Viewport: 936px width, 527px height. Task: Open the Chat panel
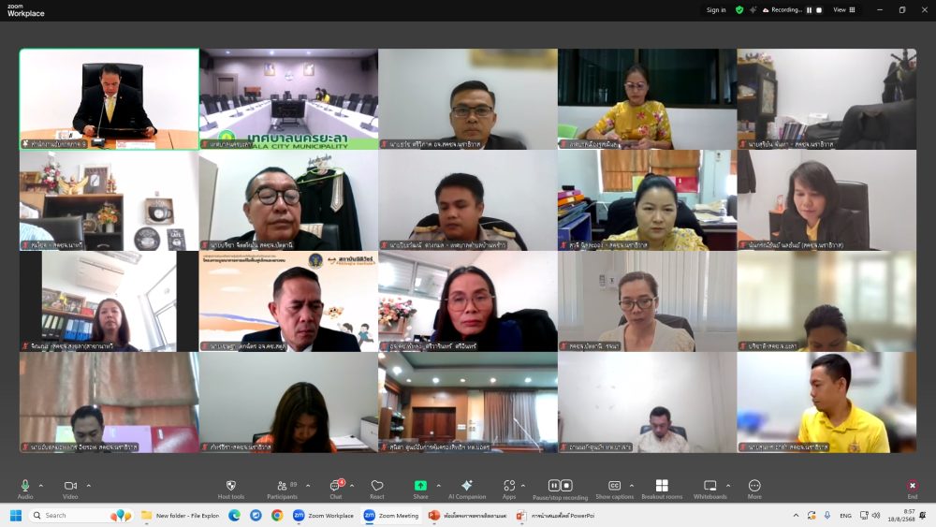[335, 486]
